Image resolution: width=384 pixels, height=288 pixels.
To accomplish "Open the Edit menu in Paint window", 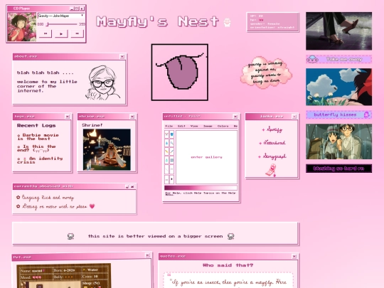I will (x=181, y=126).
